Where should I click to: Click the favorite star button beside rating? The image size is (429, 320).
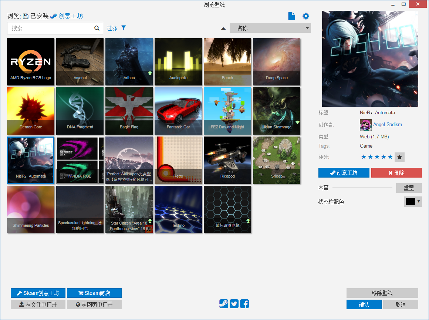point(399,157)
